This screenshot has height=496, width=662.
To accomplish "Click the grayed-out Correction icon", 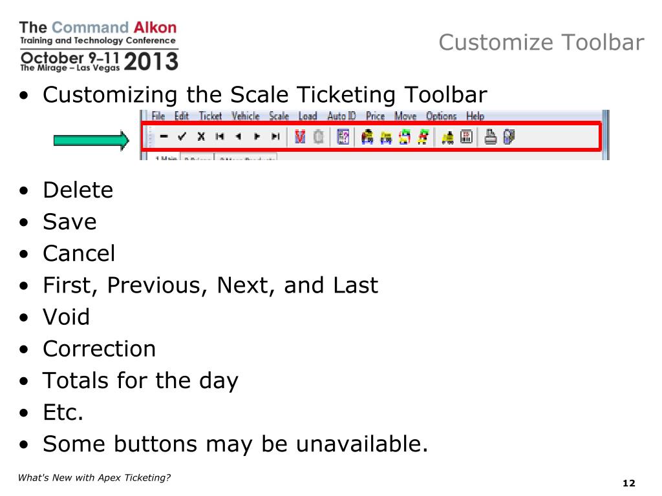I will pyautogui.click(x=319, y=137).
